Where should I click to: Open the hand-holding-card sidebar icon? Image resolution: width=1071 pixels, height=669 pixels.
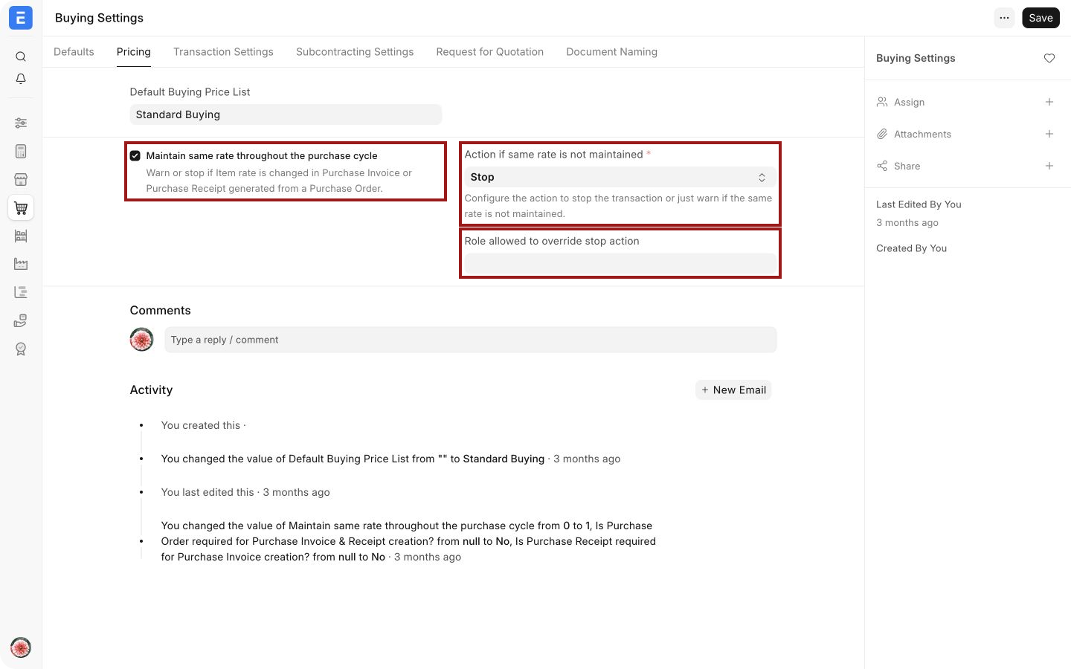click(x=21, y=320)
